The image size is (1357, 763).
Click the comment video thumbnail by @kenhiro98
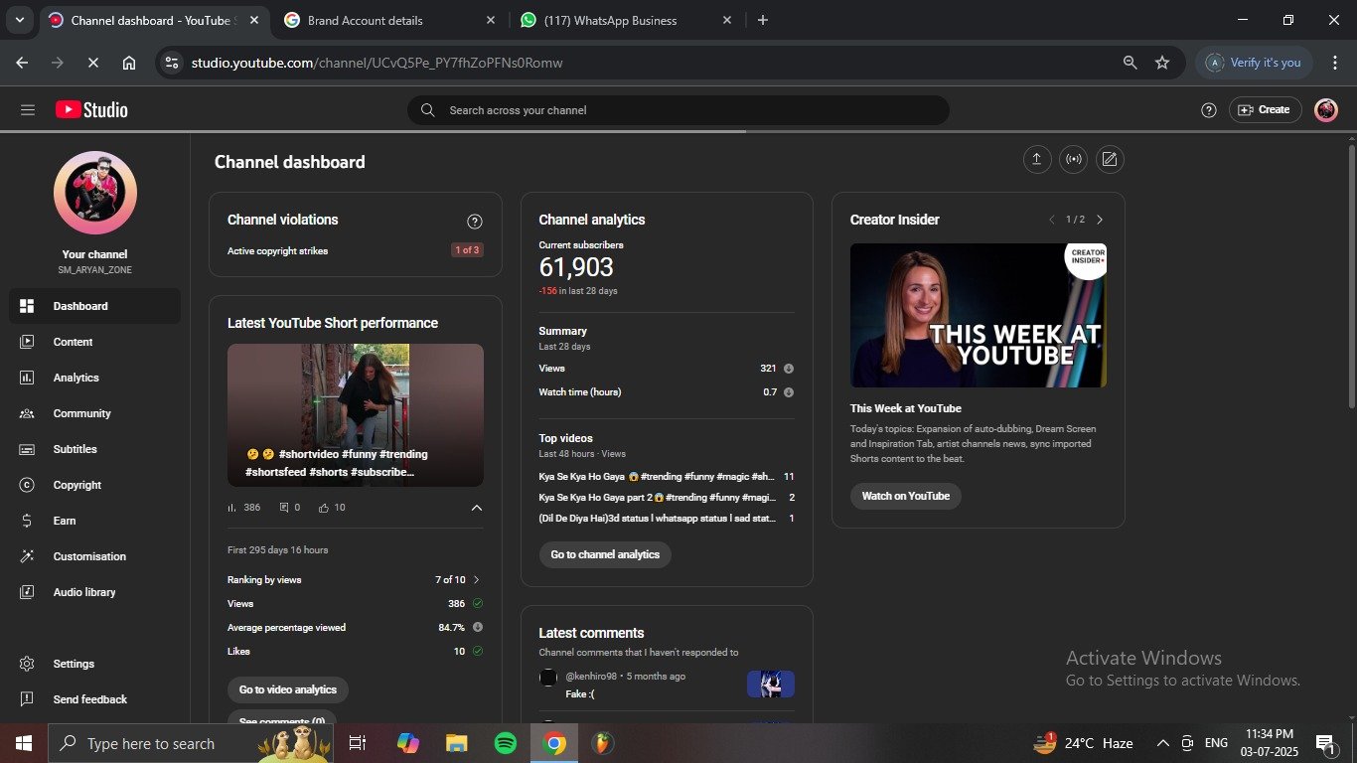click(771, 684)
